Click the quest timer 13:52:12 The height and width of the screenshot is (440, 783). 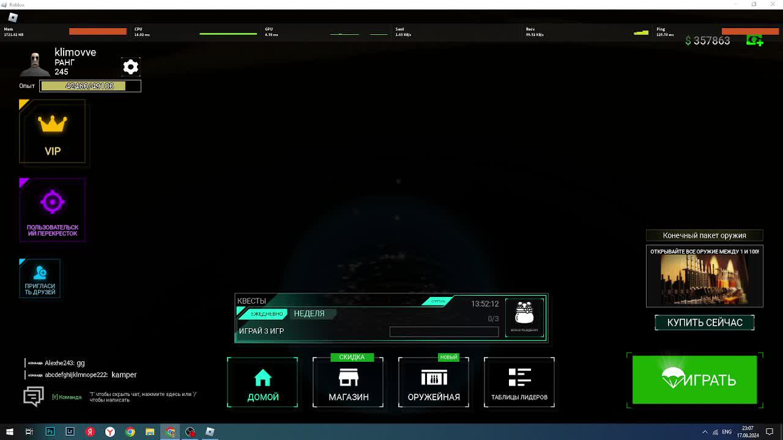pyautogui.click(x=484, y=304)
